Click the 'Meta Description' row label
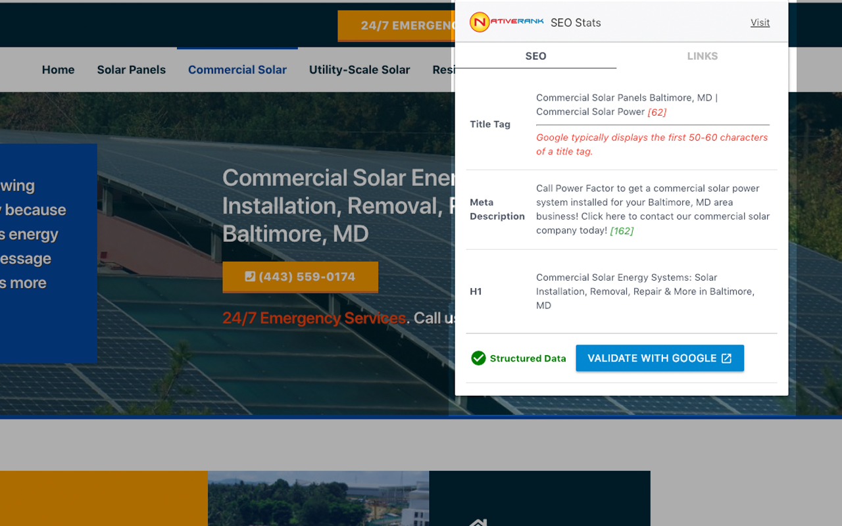The width and height of the screenshot is (842, 526). point(497,209)
